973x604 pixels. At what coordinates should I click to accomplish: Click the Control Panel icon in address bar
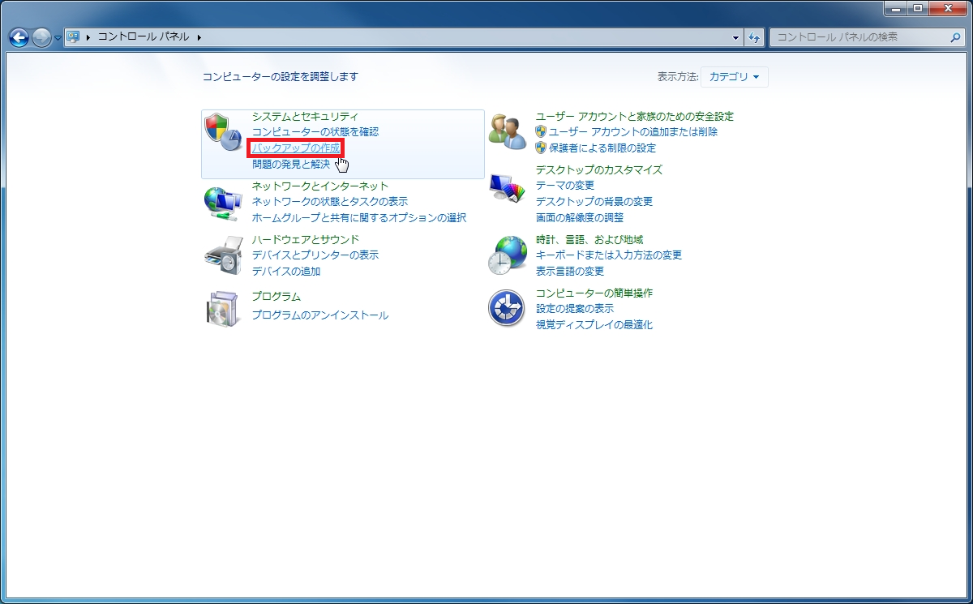tap(73, 36)
